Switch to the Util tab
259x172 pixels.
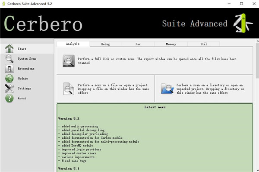point(203,44)
